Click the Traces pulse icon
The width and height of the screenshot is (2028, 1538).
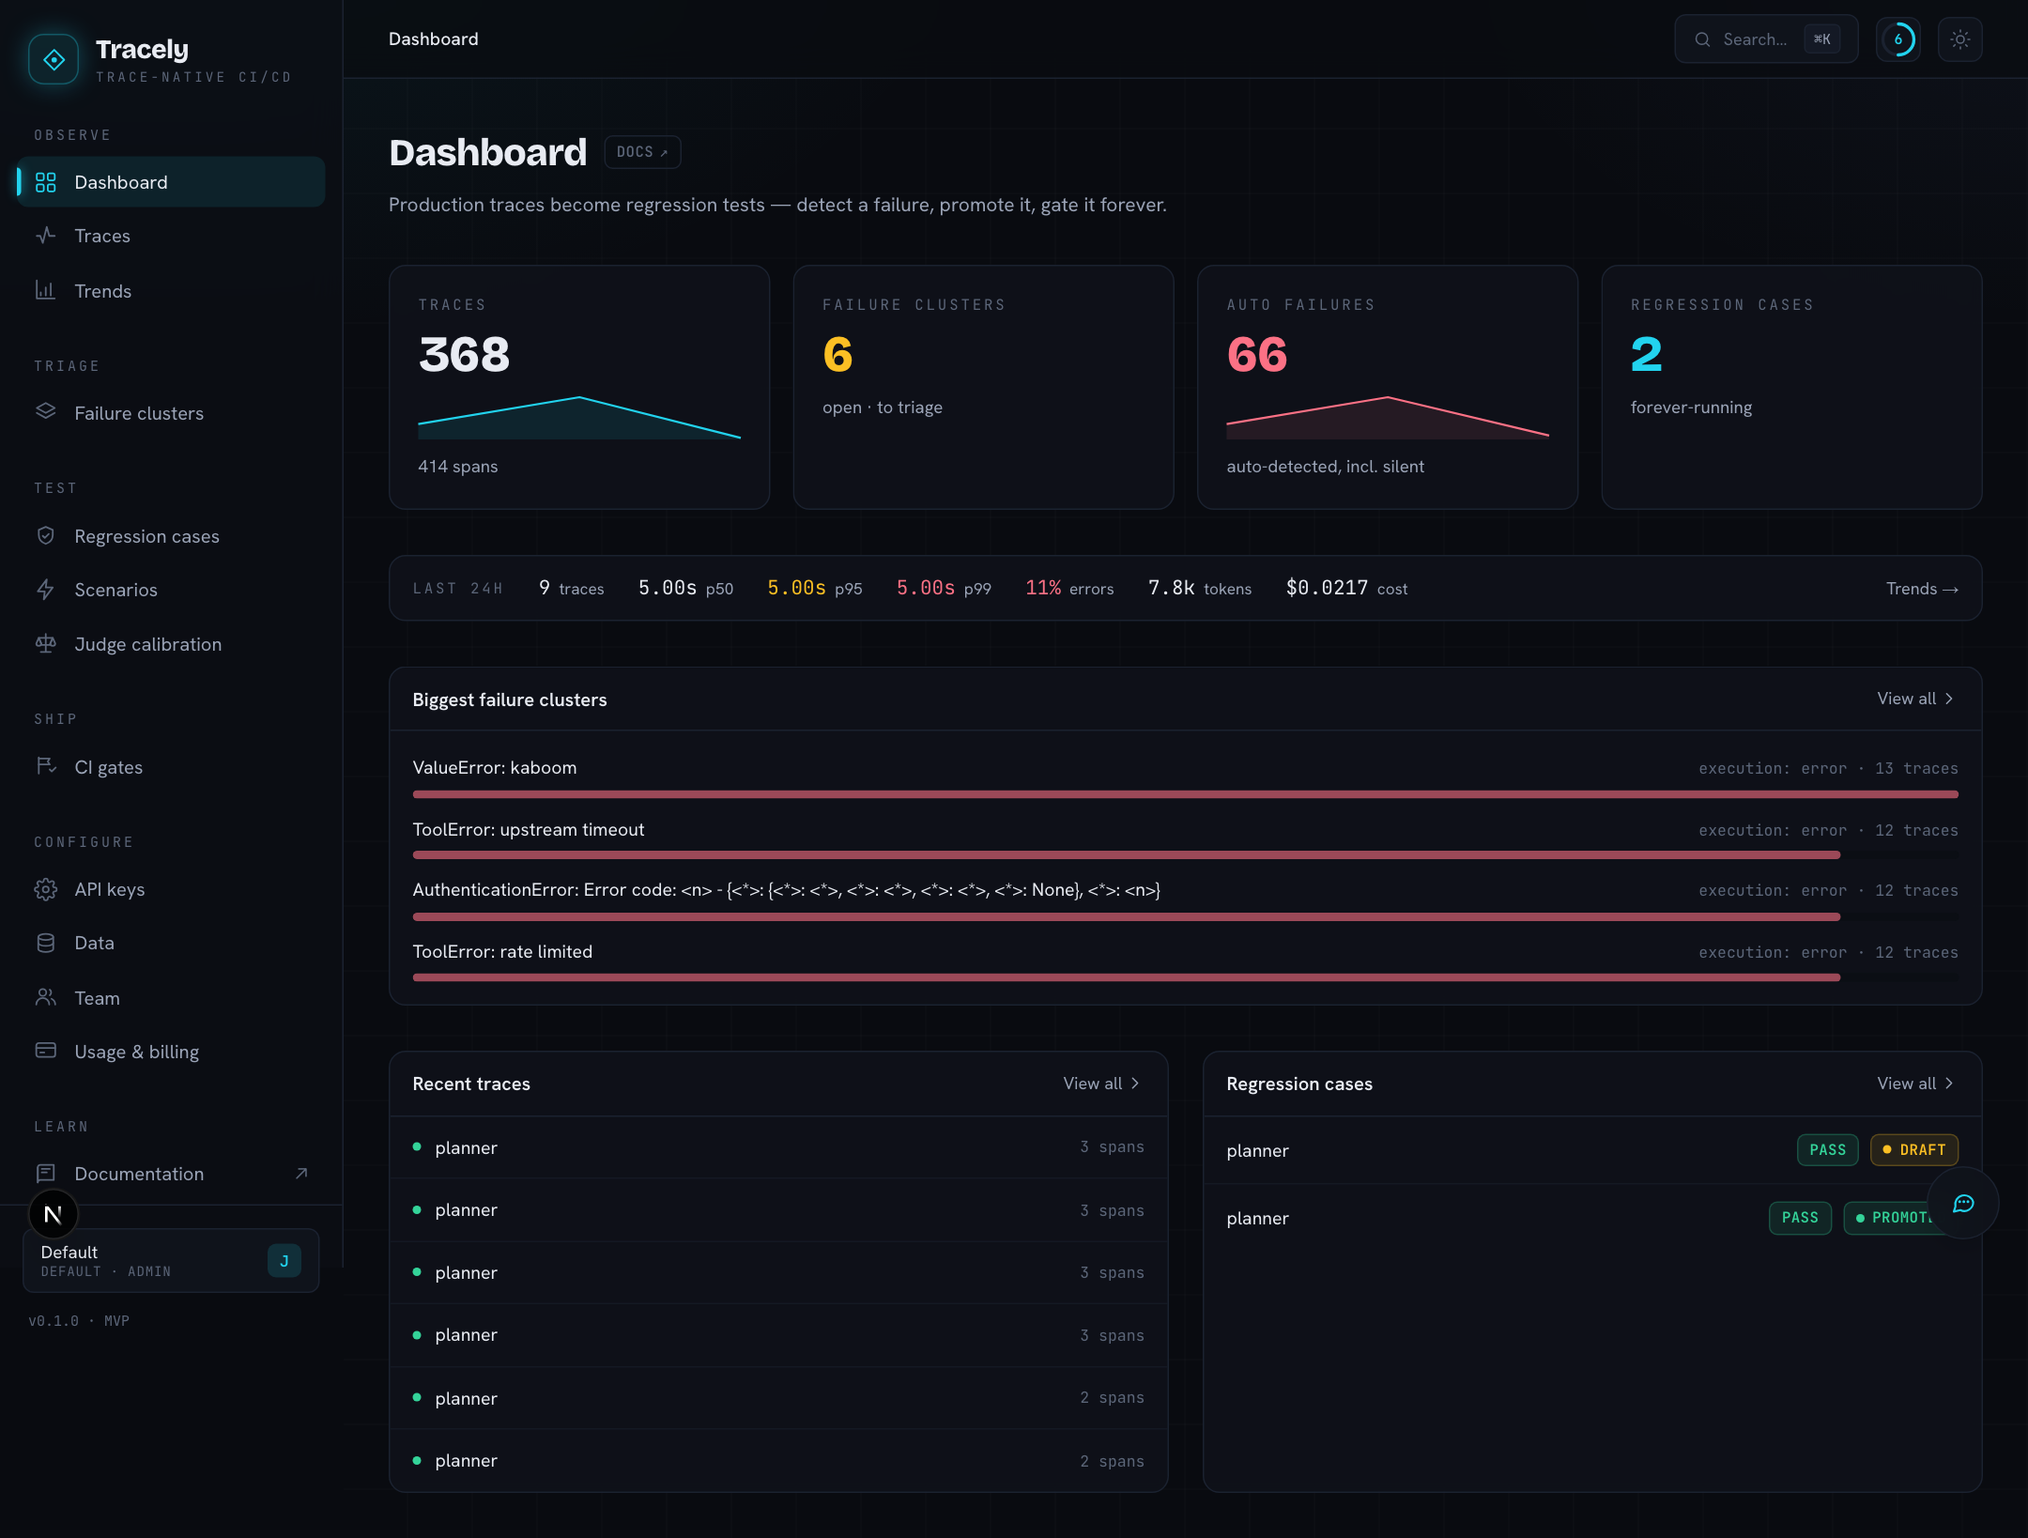tap(45, 236)
